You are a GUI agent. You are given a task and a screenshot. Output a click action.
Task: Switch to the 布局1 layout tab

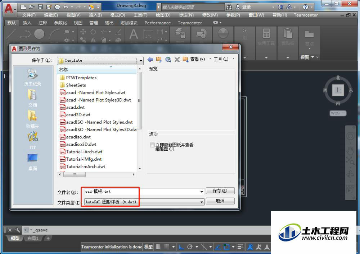tap(33, 238)
